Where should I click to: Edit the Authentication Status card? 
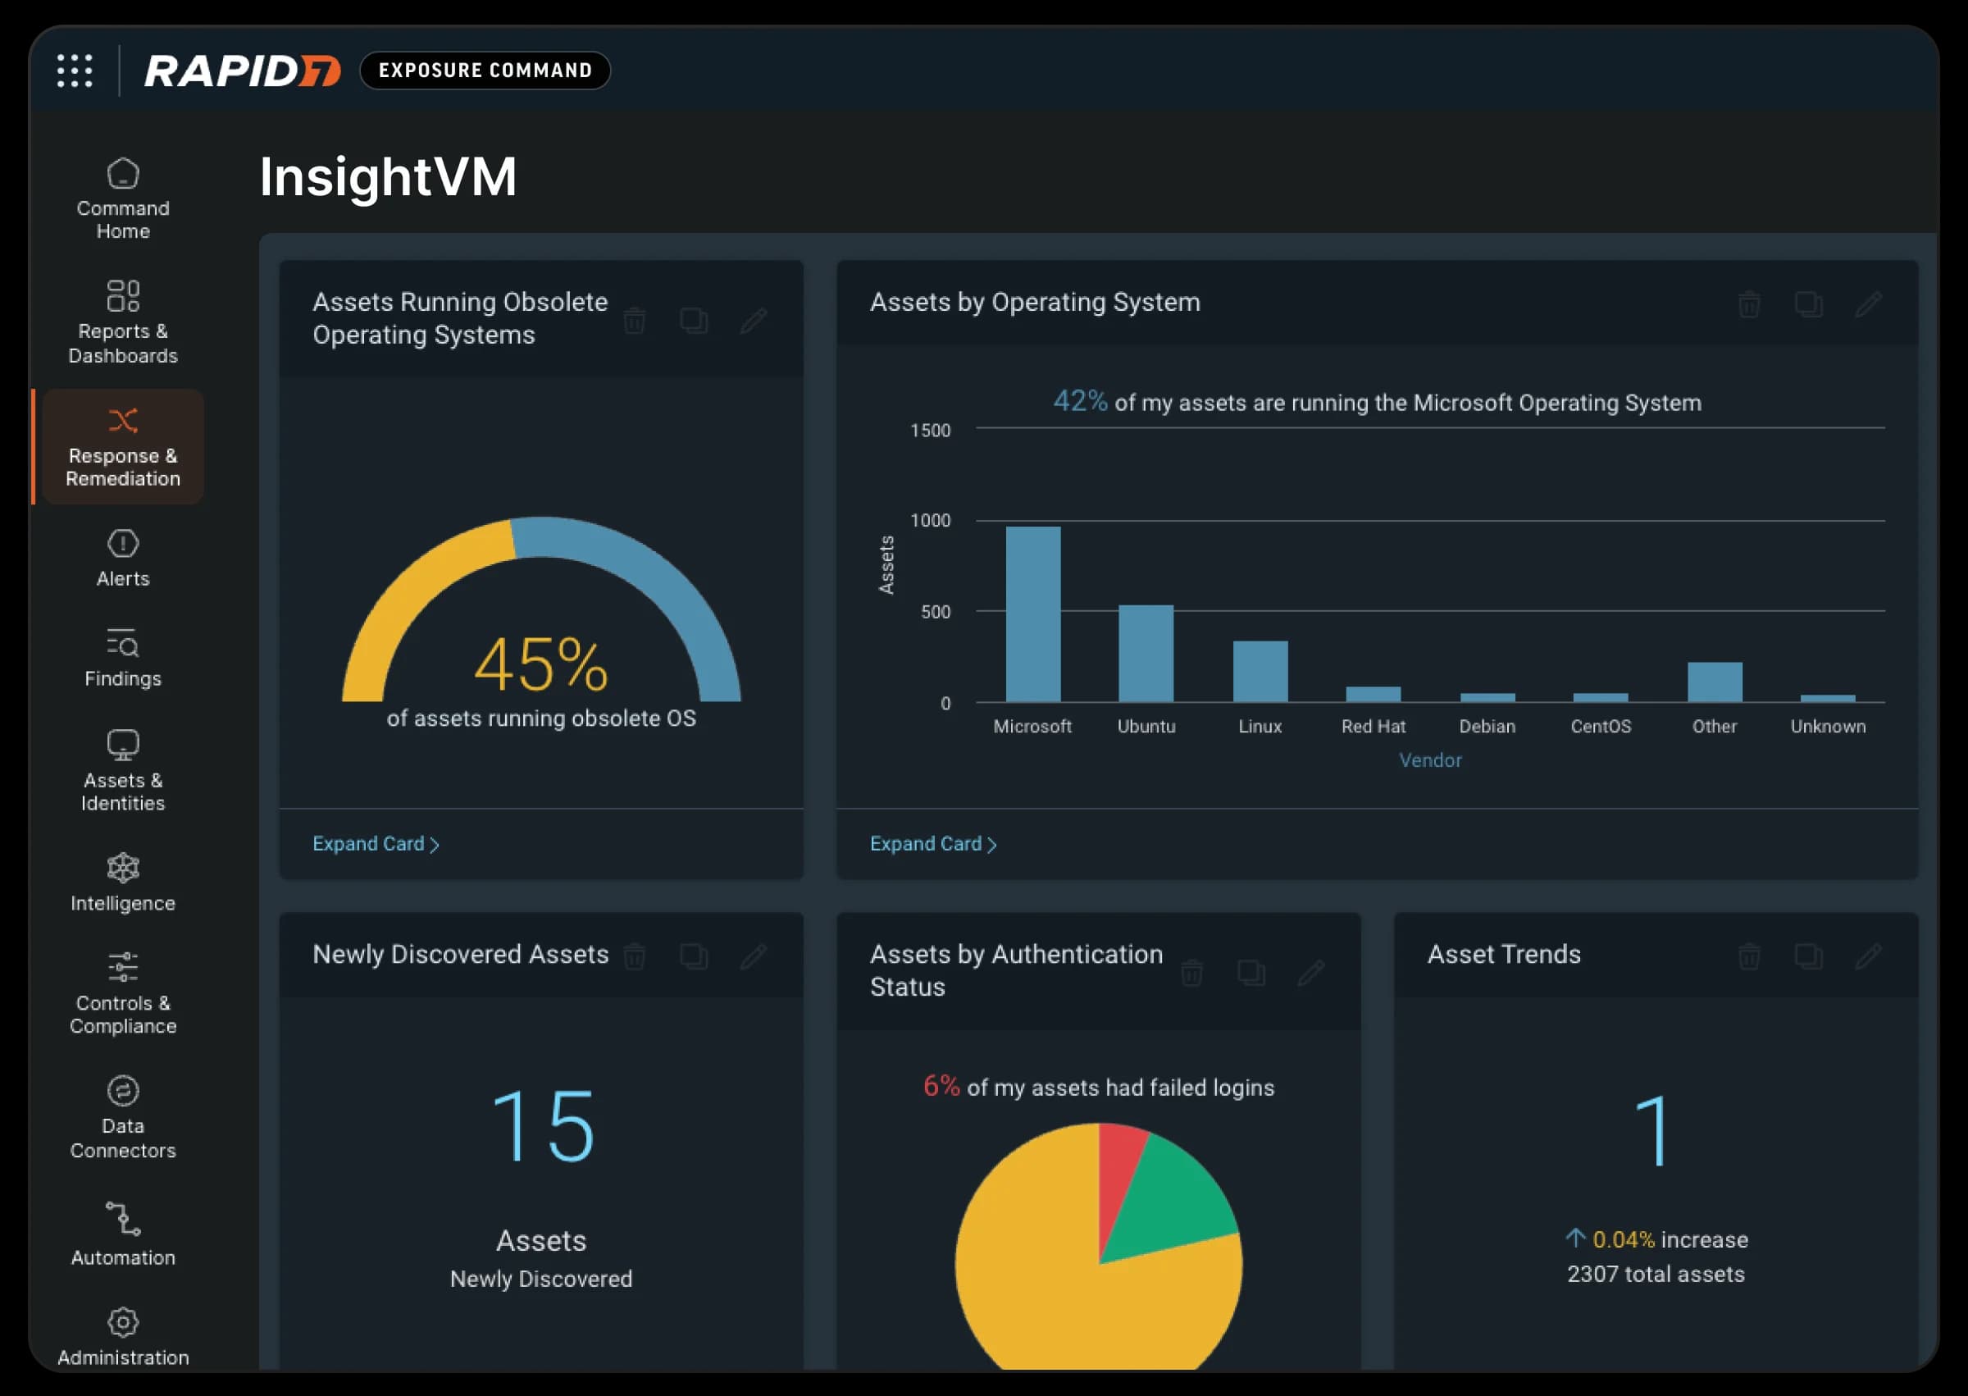[x=1310, y=972]
